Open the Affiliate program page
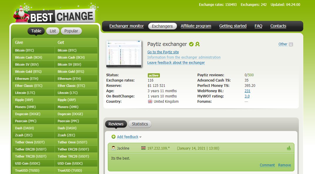Viewport: 315px width, 174px height. coord(196,26)
